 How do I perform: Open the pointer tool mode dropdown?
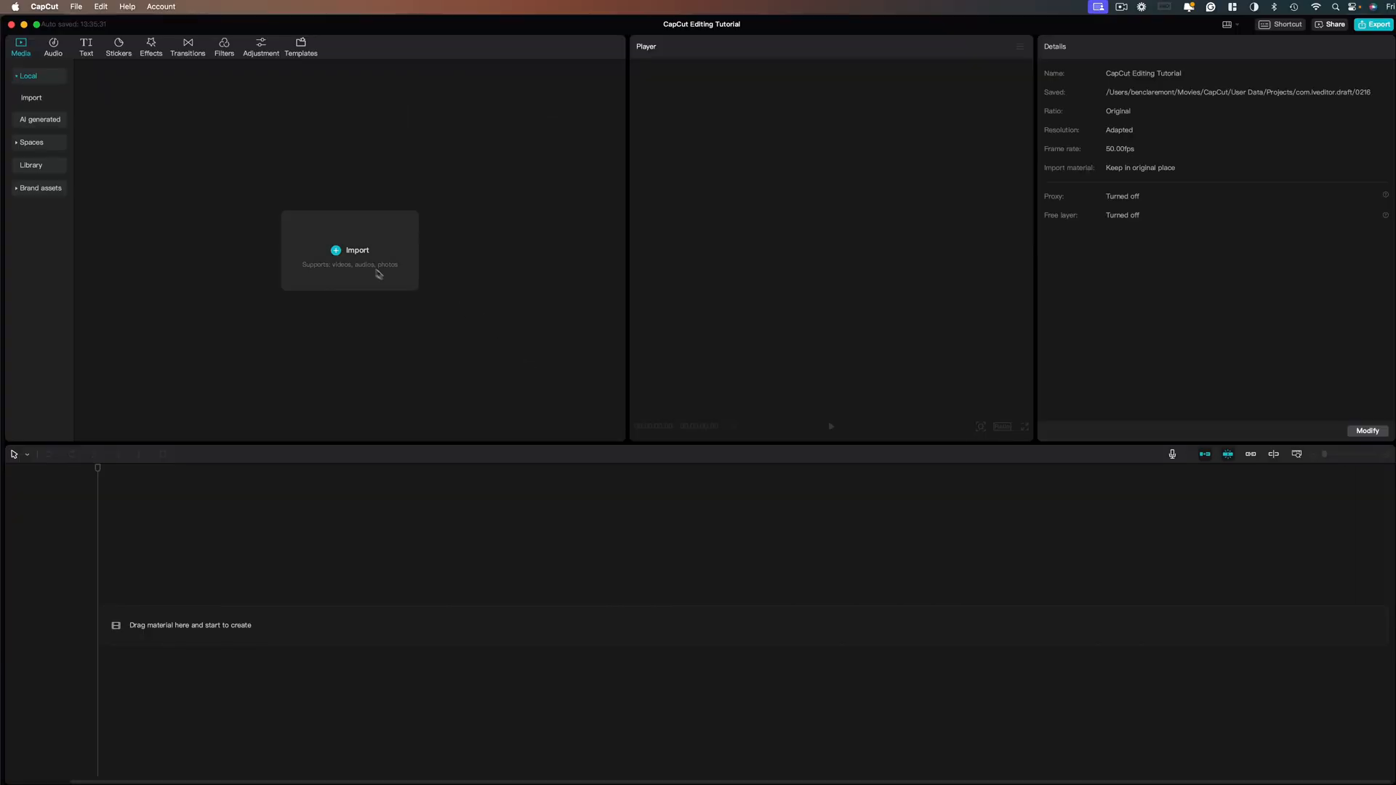click(x=27, y=455)
